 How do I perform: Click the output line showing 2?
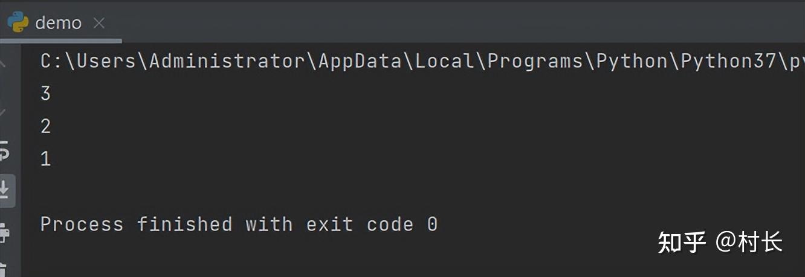click(45, 126)
